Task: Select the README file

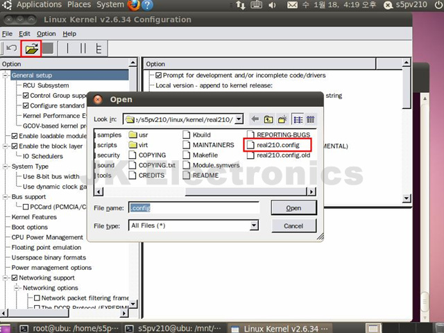Action: [x=200, y=176]
